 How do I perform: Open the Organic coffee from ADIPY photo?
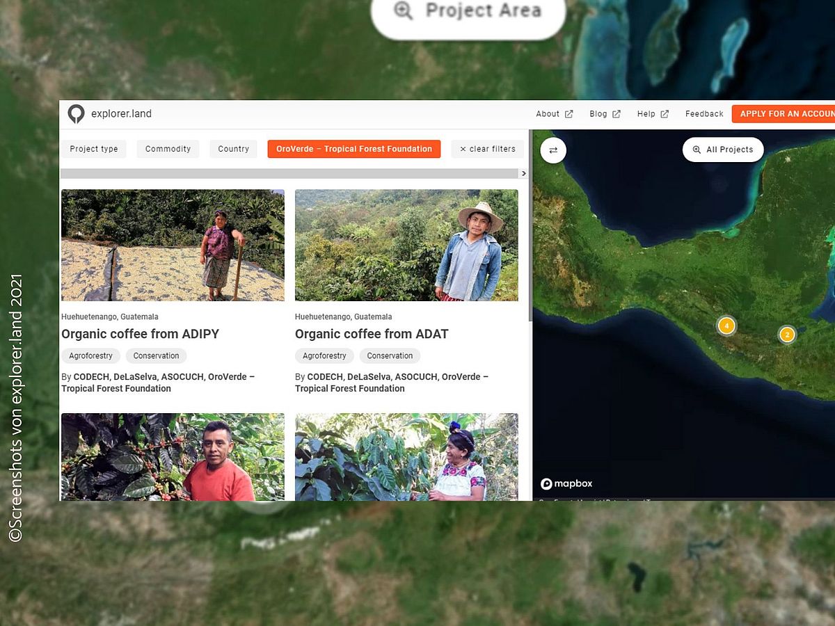tap(173, 245)
